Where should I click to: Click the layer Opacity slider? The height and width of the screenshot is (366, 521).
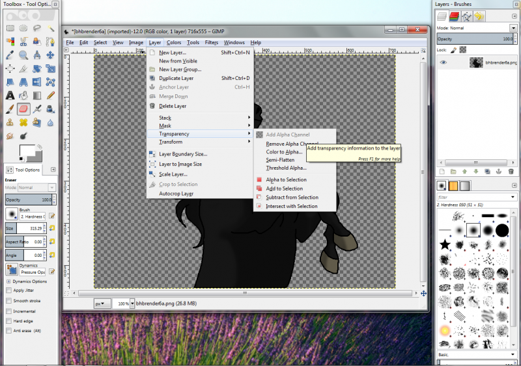[475, 39]
